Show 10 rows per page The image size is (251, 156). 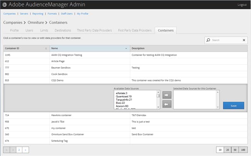pyautogui.click(x=220, y=150)
